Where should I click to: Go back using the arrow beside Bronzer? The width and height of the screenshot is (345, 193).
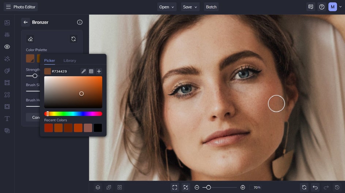(x=26, y=22)
